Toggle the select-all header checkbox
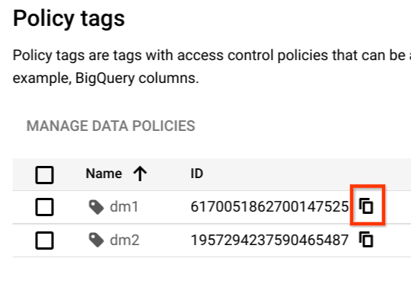 (45, 175)
